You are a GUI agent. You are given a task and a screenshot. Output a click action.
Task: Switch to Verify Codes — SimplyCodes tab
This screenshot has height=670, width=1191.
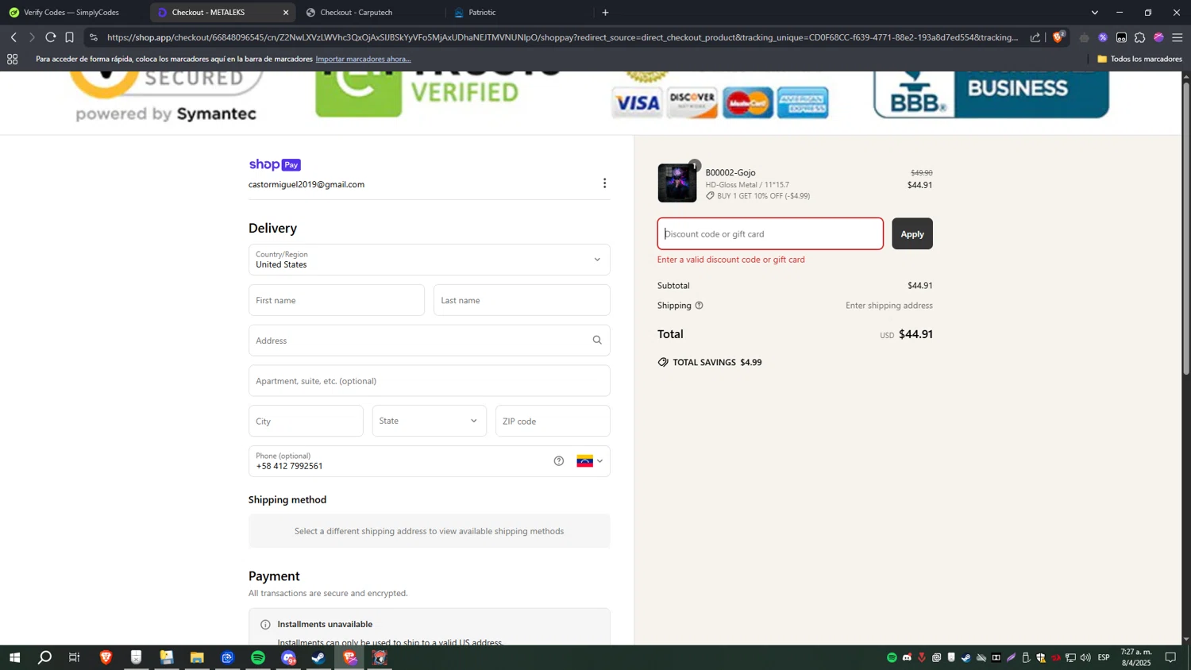tap(73, 12)
